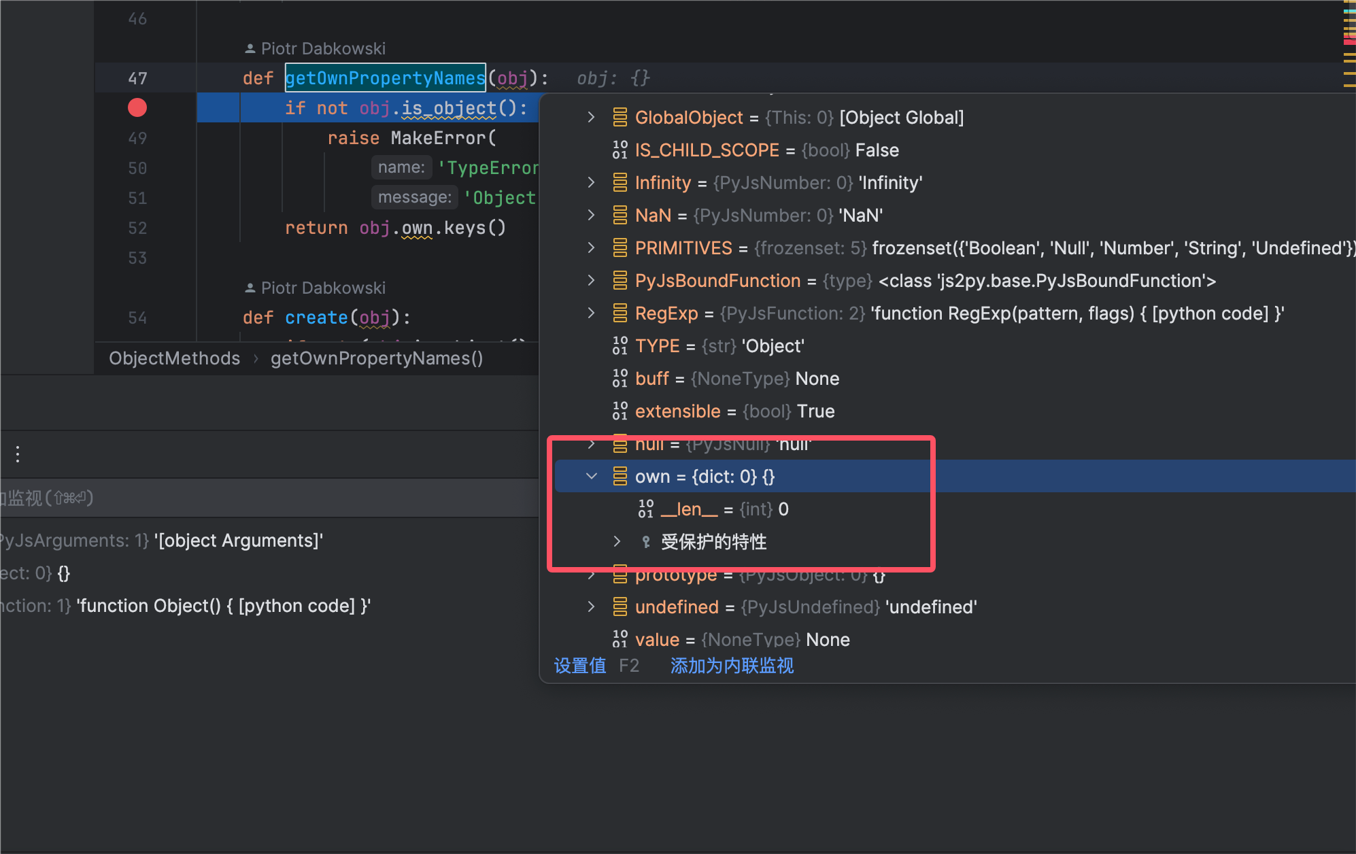
Task: Click the TYPE string variable icon
Action: point(620,345)
